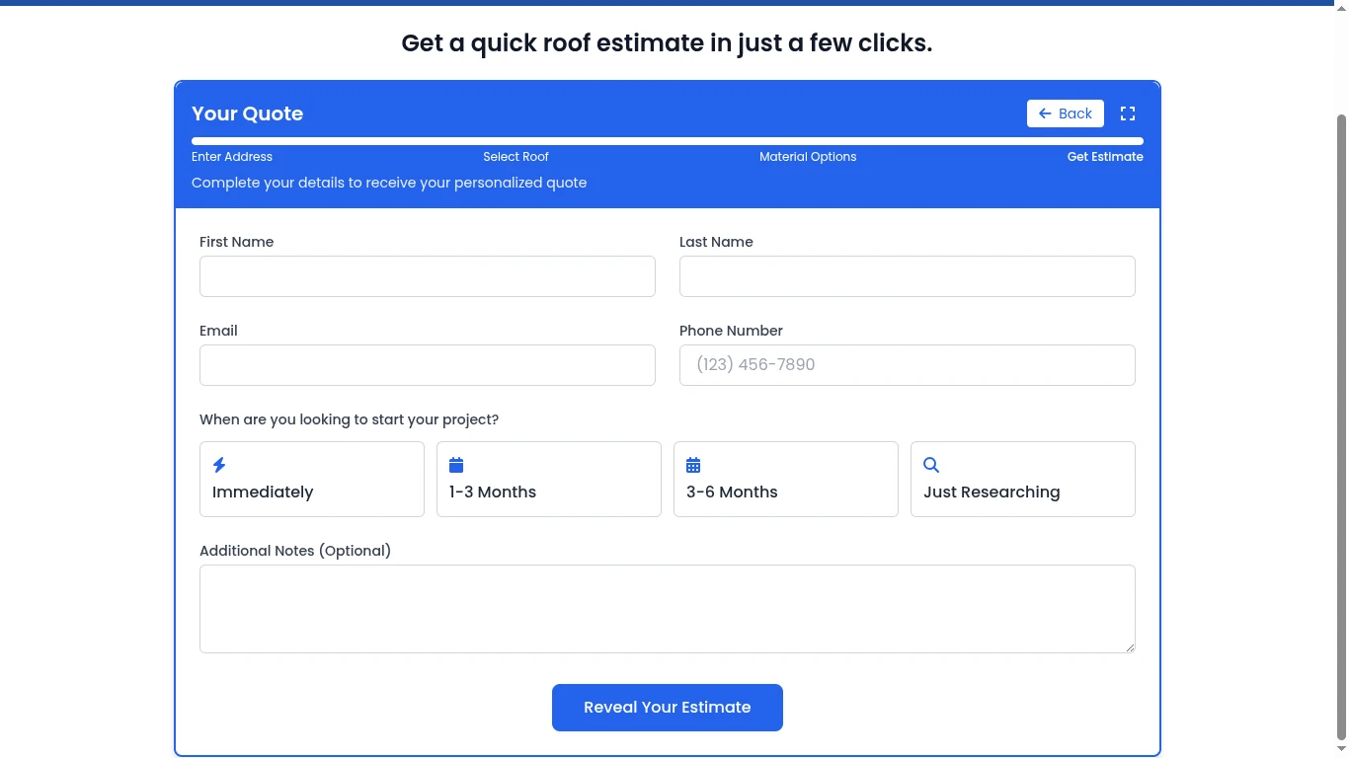Click into the Last Name field
Image resolution: width=1349 pixels, height=758 pixels.
[908, 276]
